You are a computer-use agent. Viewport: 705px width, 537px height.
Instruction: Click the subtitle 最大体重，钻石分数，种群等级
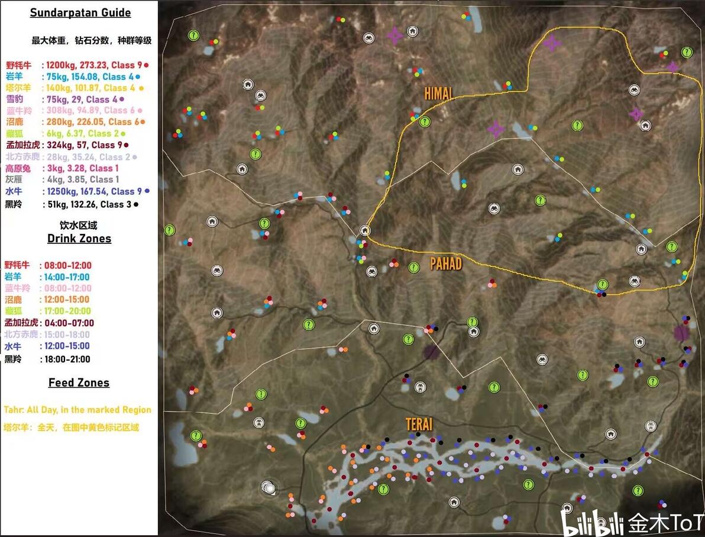click(x=91, y=40)
